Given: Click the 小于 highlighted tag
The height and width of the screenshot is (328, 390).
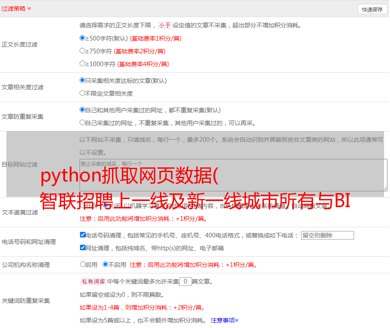Looking at the screenshot, I should [165, 25].
